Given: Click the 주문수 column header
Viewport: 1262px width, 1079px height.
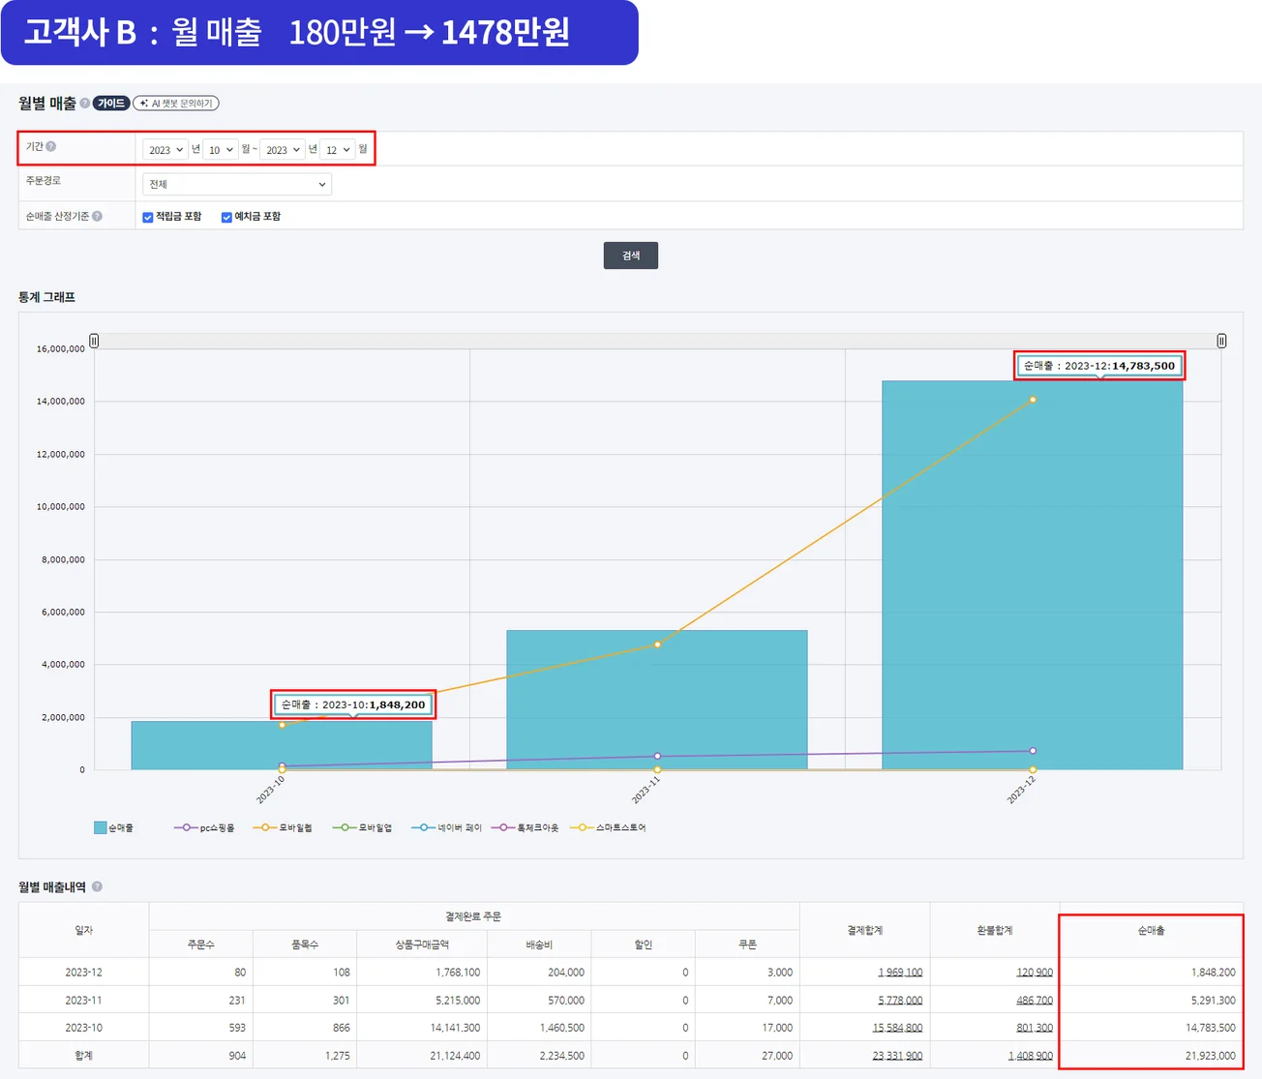Looking at the screenshot, I should tap(201, 944).
